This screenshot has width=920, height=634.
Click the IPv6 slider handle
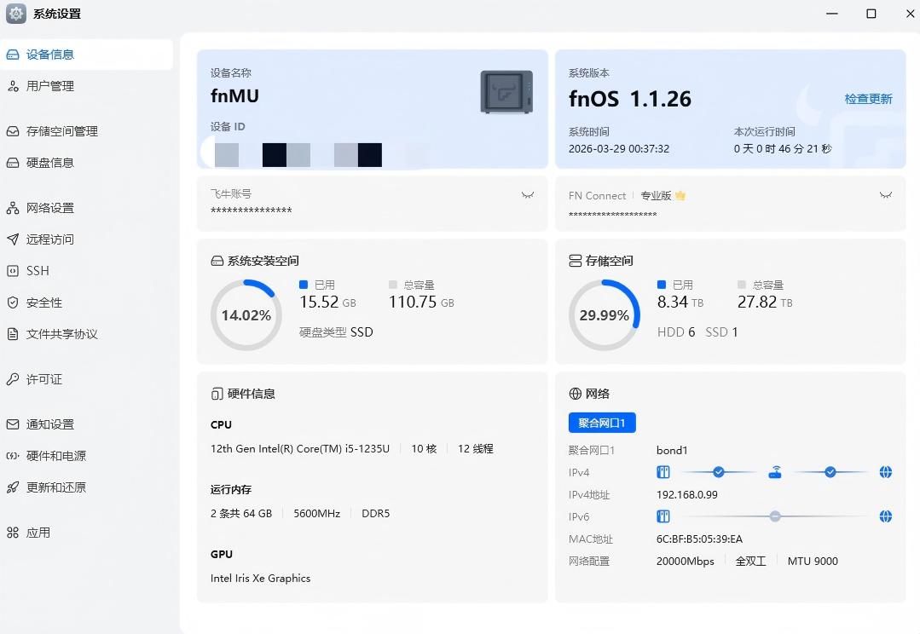point(775,516)
